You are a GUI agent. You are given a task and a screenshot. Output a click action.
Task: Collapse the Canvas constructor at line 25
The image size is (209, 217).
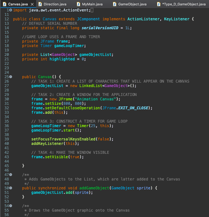pos(11,77)
